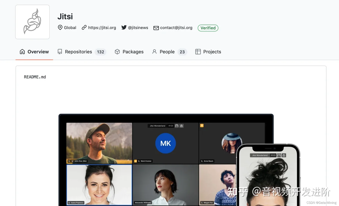Switch to the Overview tab

[x=34, y=52]
